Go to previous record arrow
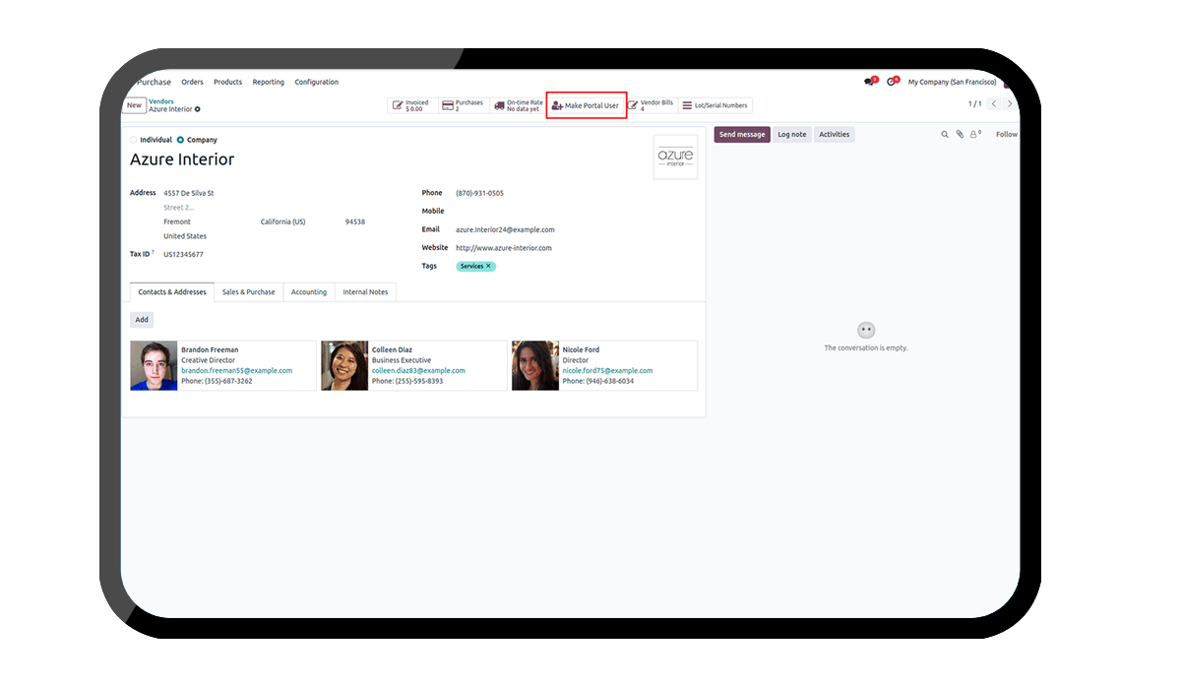 click(994, 104)
